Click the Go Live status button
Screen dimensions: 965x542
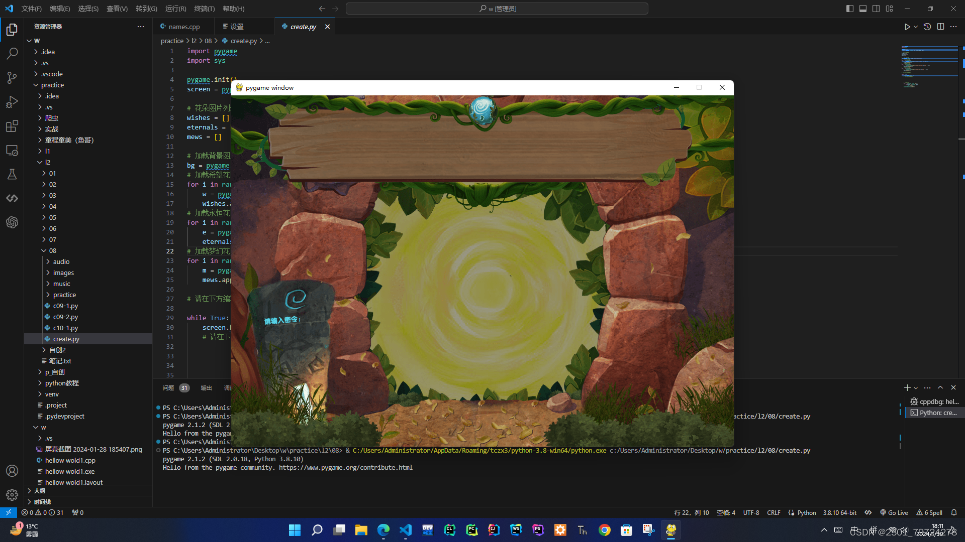(894, 512)
